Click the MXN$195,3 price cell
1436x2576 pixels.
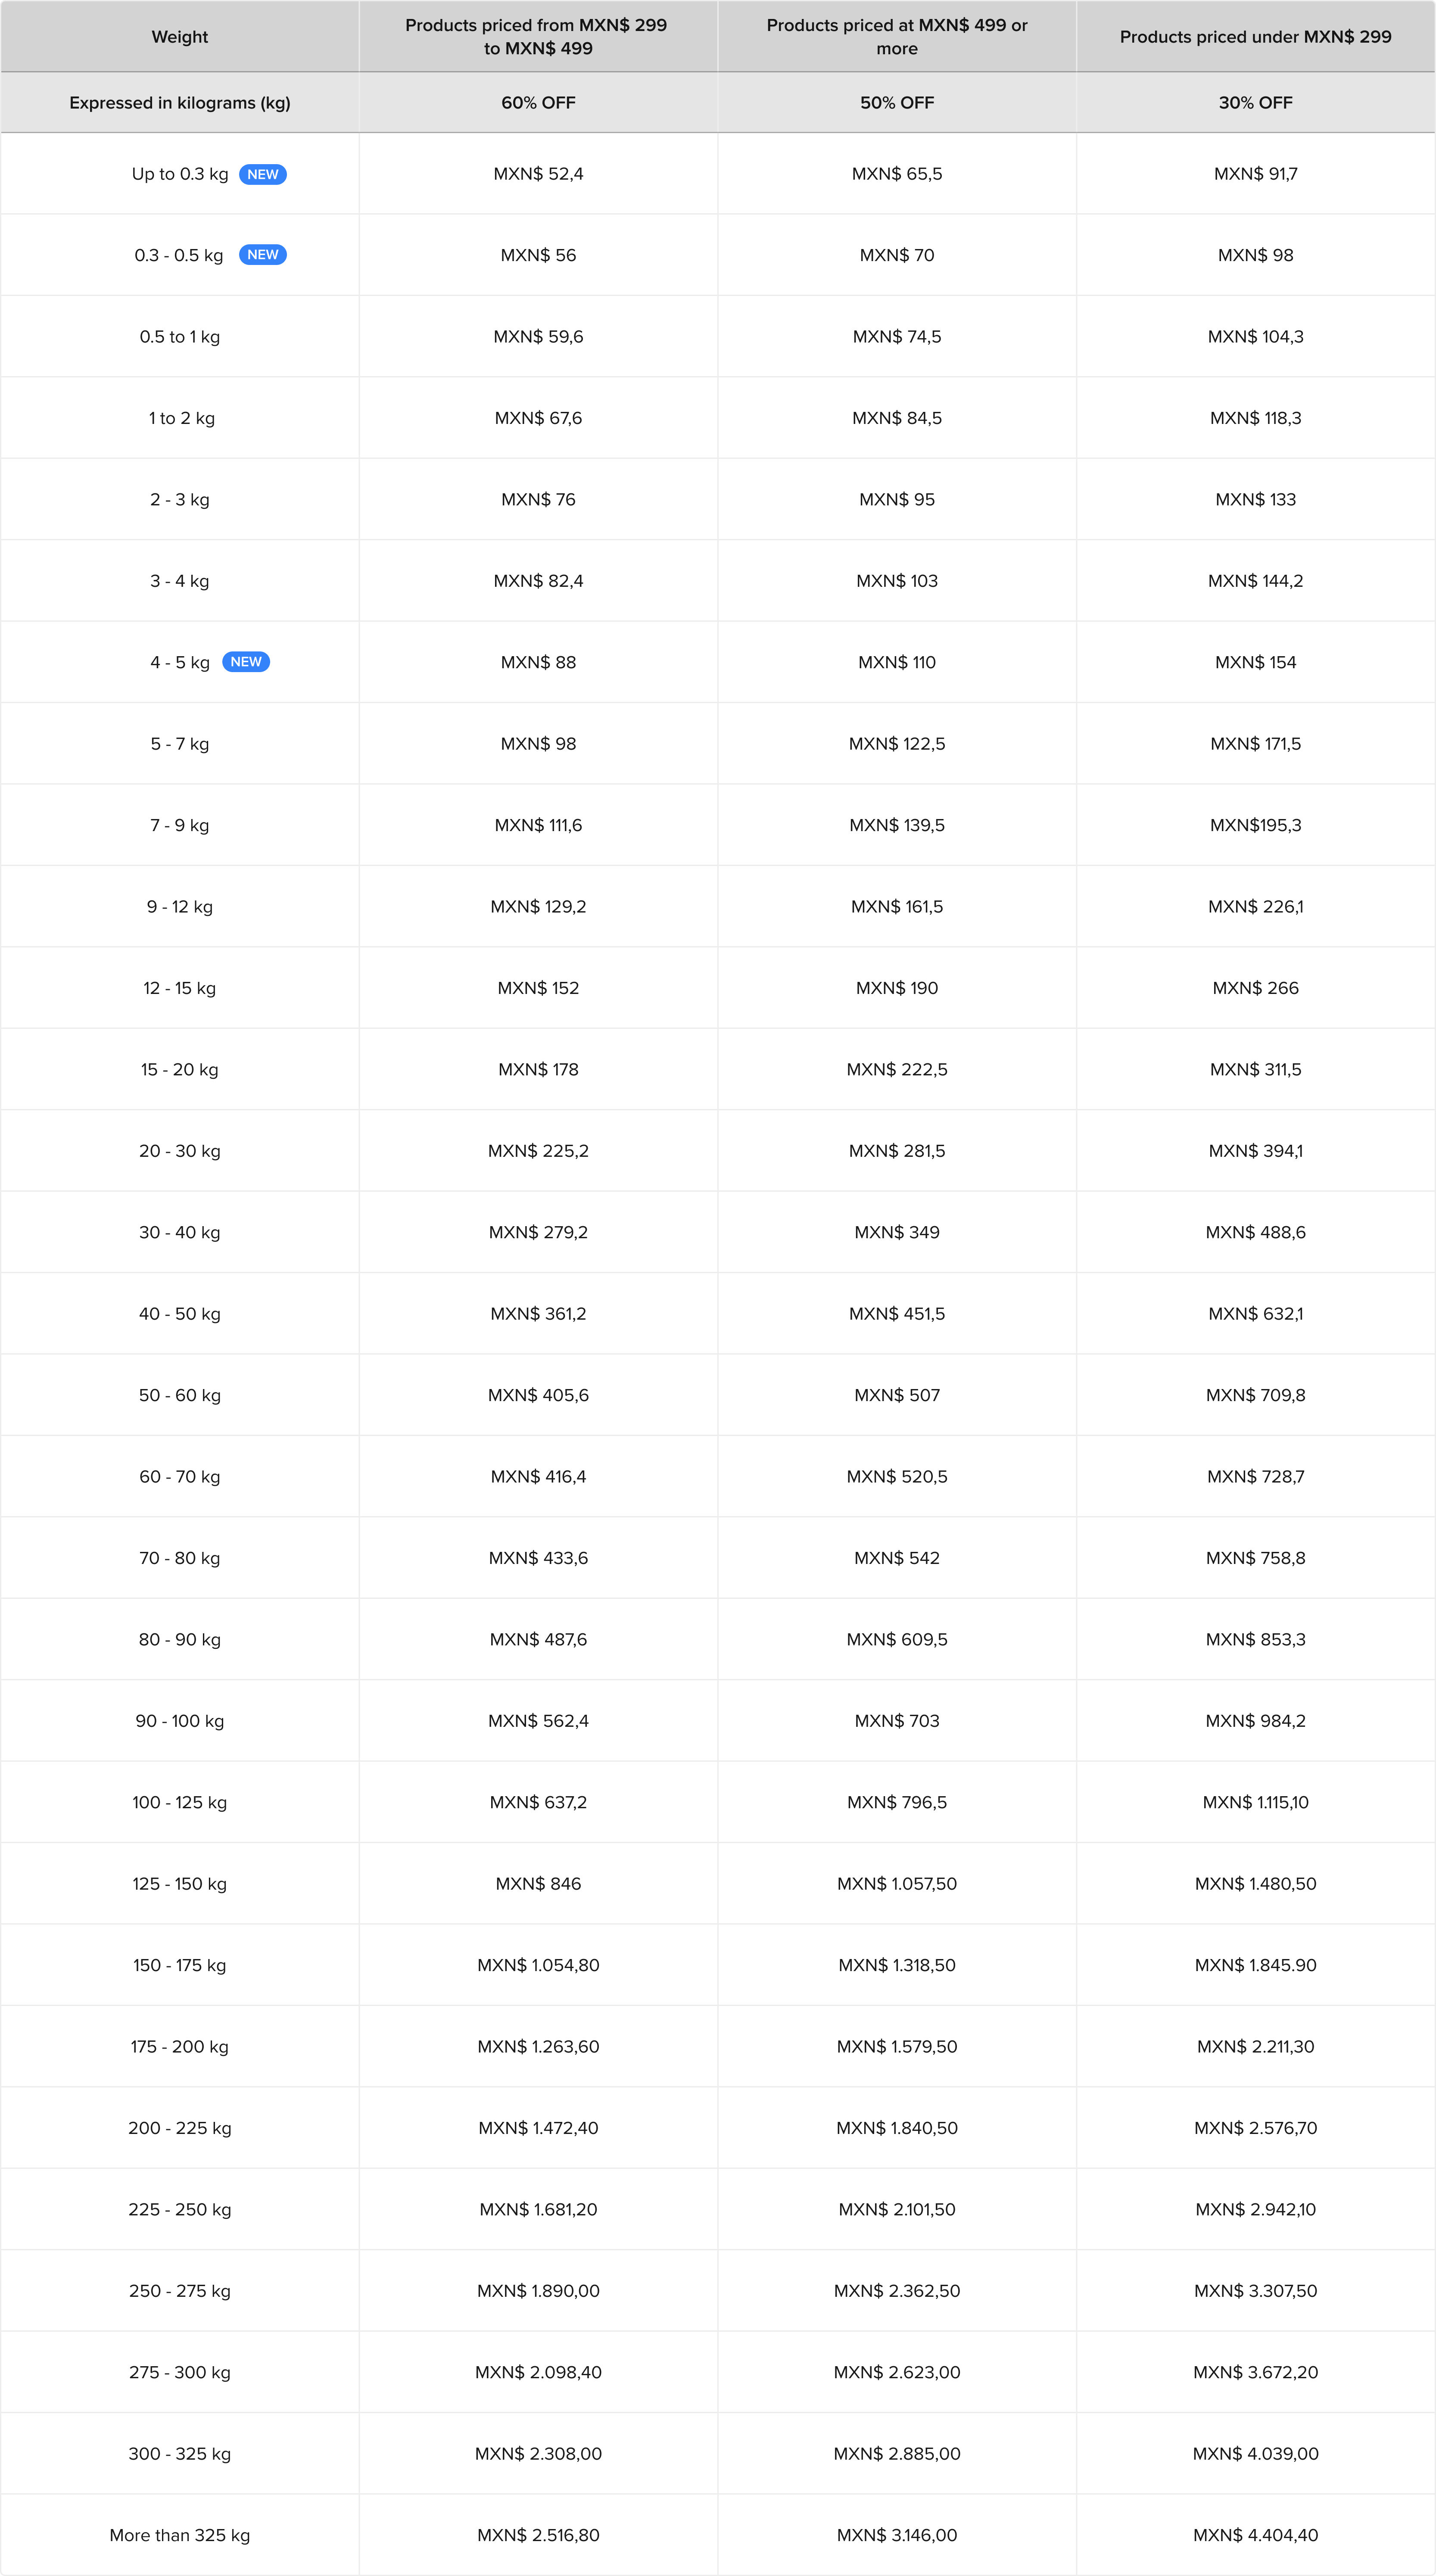point(1256,826)
